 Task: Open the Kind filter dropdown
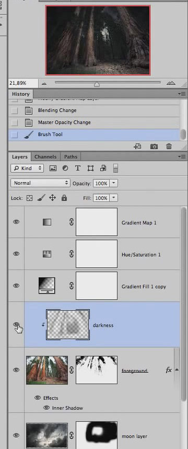(x=27, y=168)
